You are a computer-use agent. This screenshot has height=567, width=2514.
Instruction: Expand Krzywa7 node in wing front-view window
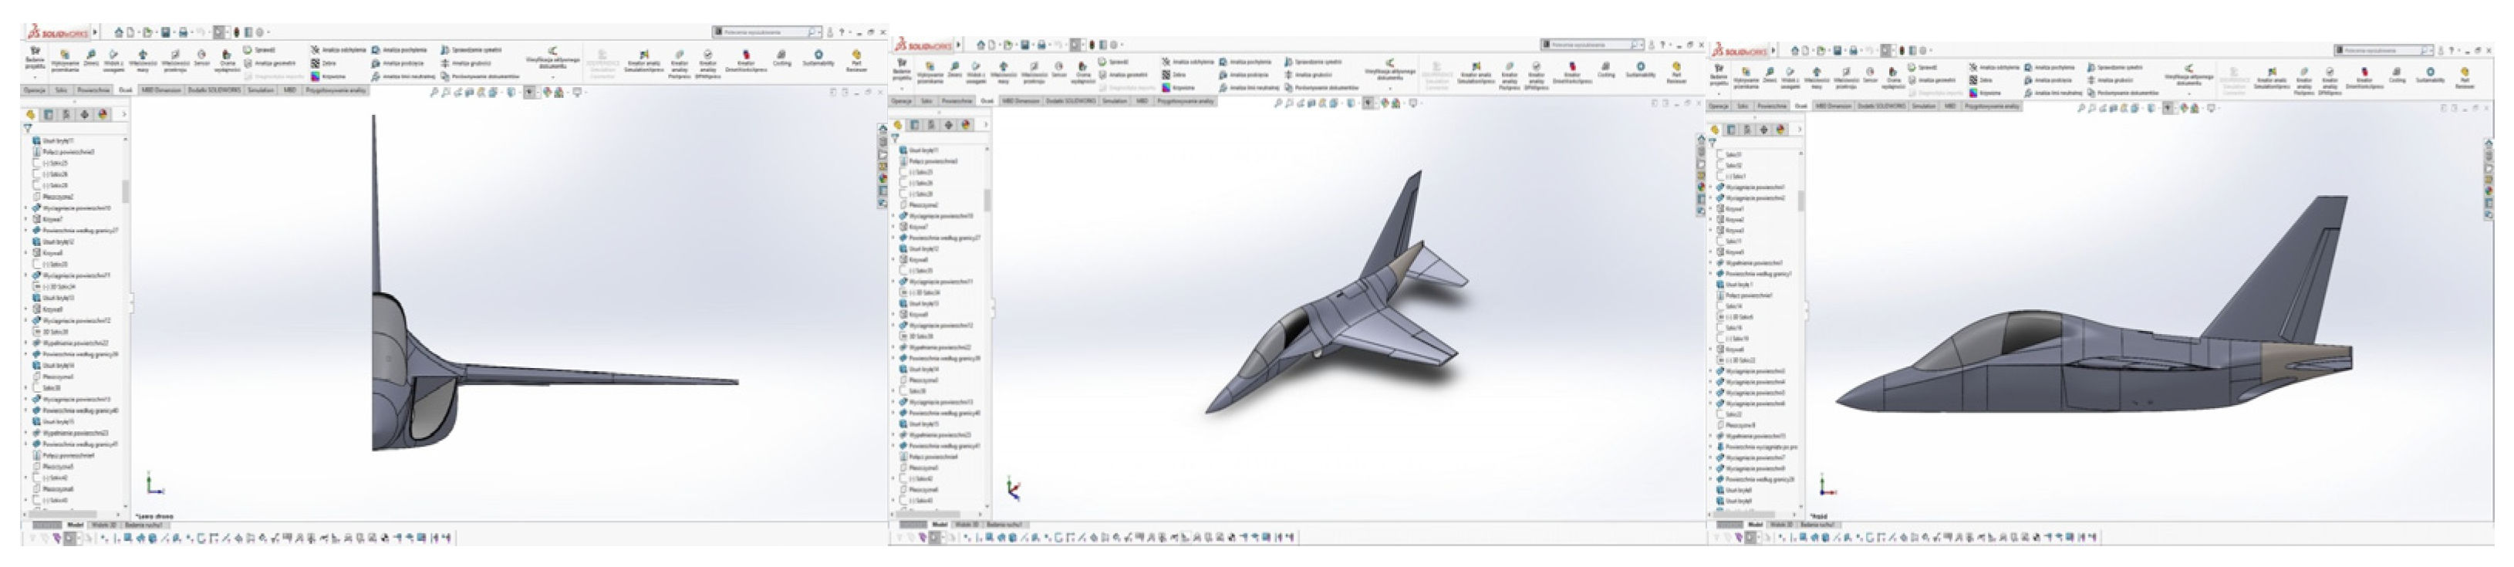[26, 220]
